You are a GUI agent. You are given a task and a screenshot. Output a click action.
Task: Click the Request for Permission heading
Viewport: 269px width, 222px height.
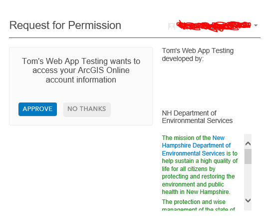(x=65, y=25)
